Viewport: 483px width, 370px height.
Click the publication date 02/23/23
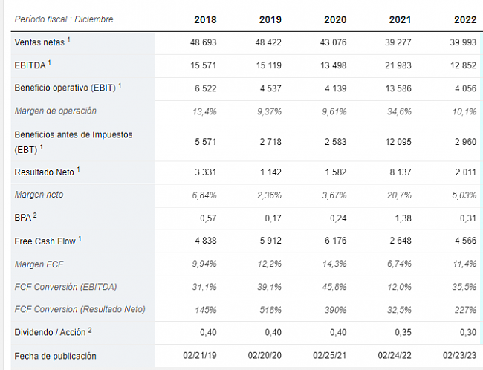click(x=460, y=356)
